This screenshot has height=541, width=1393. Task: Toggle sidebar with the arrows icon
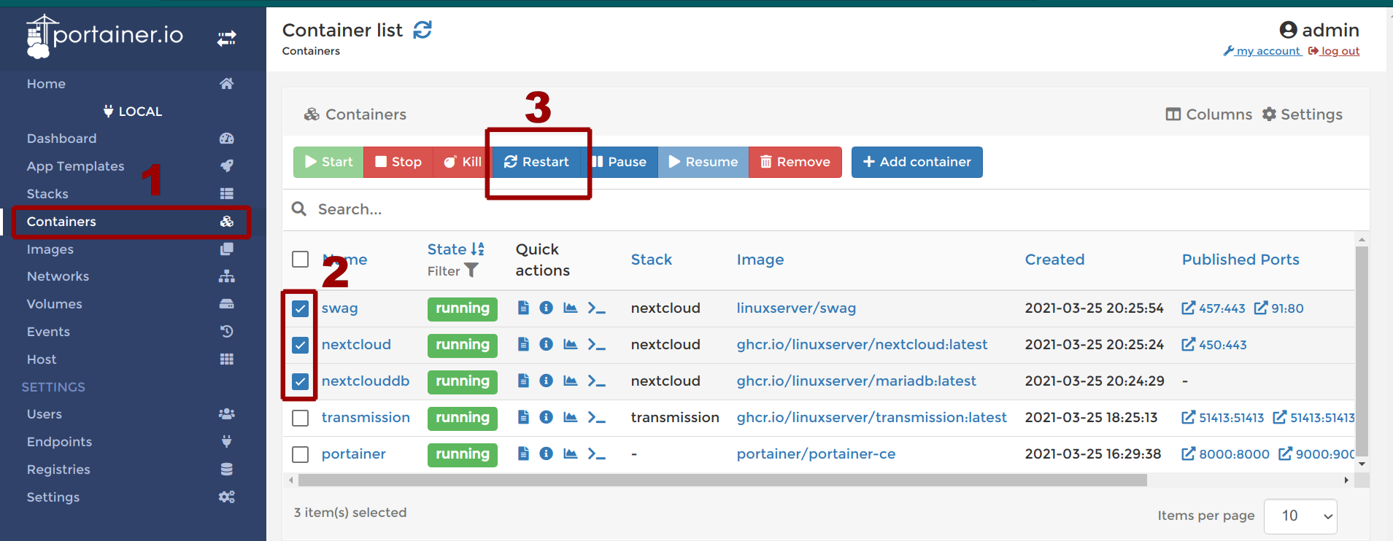227,38
